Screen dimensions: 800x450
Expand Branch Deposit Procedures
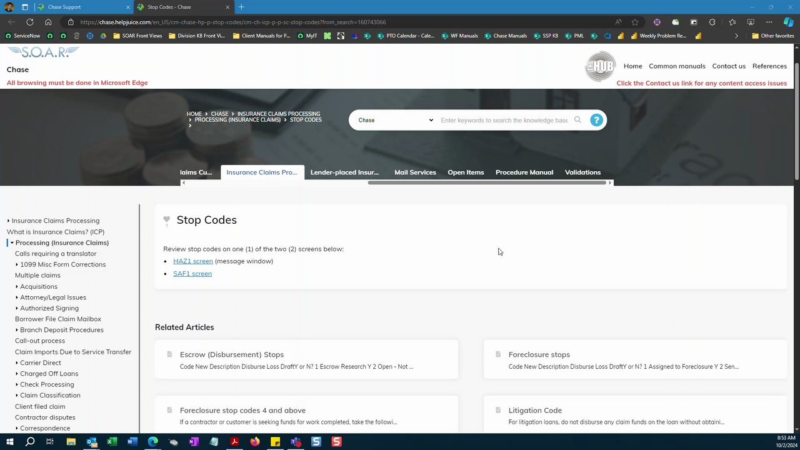17,330
